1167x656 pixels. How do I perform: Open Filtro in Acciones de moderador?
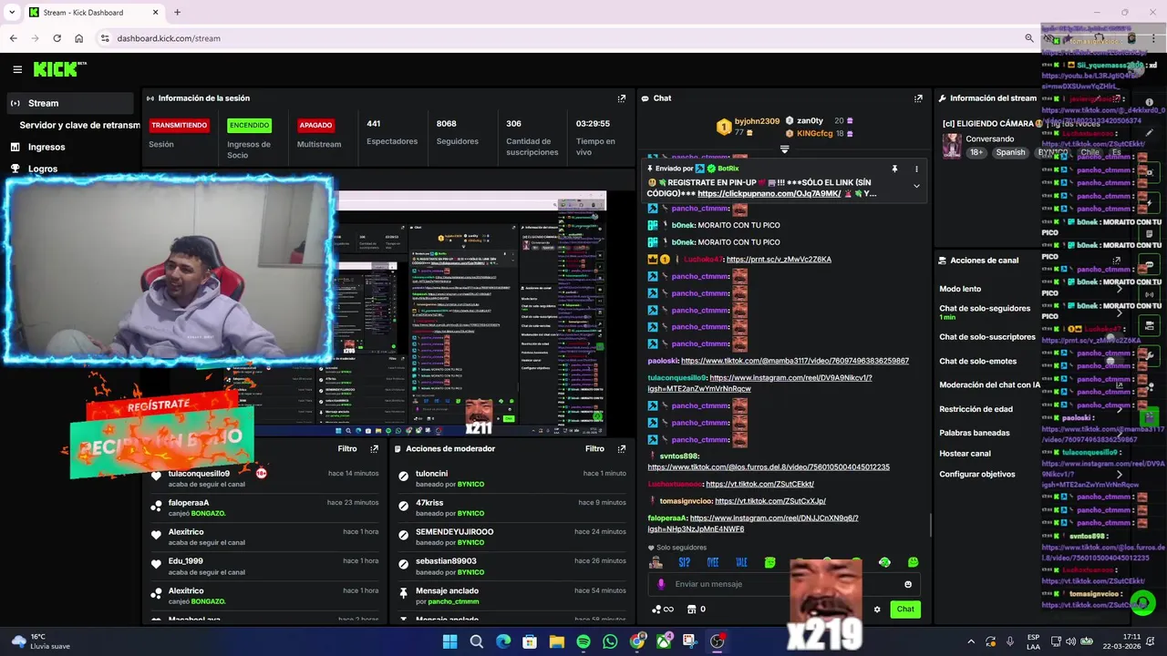pyautogui.click(x=594, y=449)
